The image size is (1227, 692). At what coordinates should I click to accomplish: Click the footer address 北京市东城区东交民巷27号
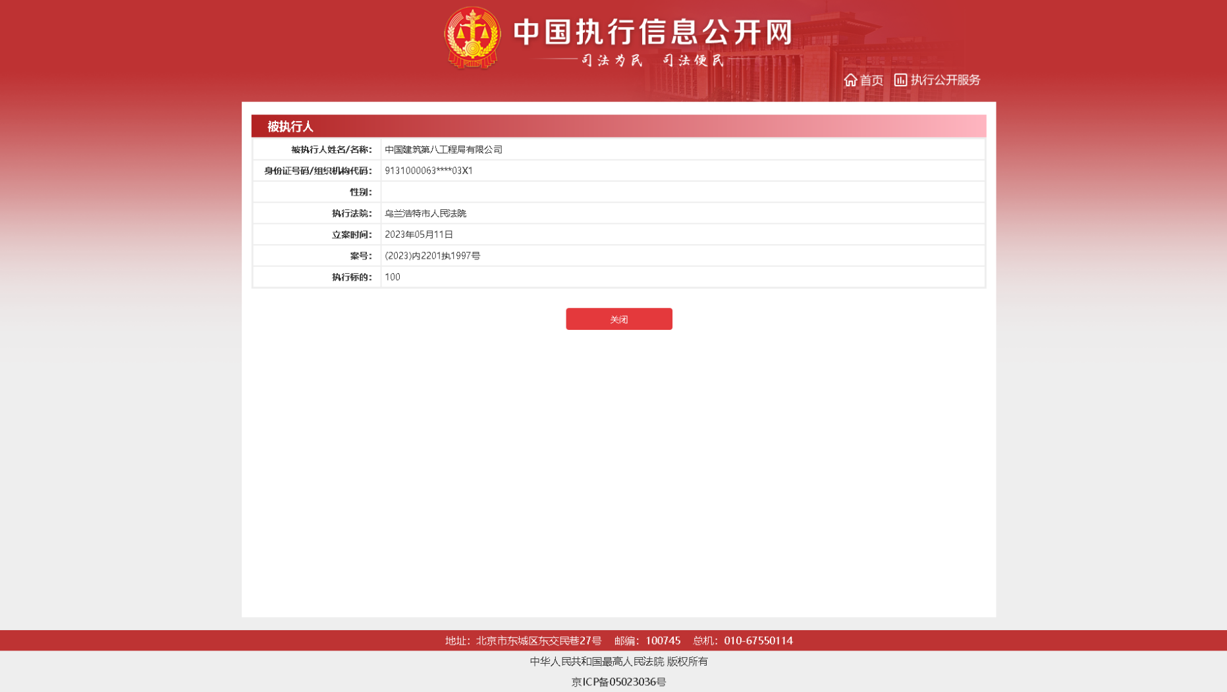[x=539, y=641]
